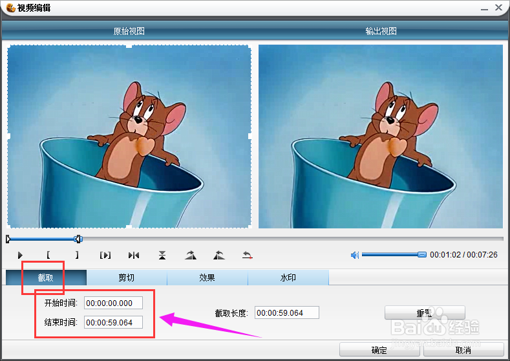Viewport: 510px width, 361px height.
Task: Select the 截取 tab
Action: 46,278
